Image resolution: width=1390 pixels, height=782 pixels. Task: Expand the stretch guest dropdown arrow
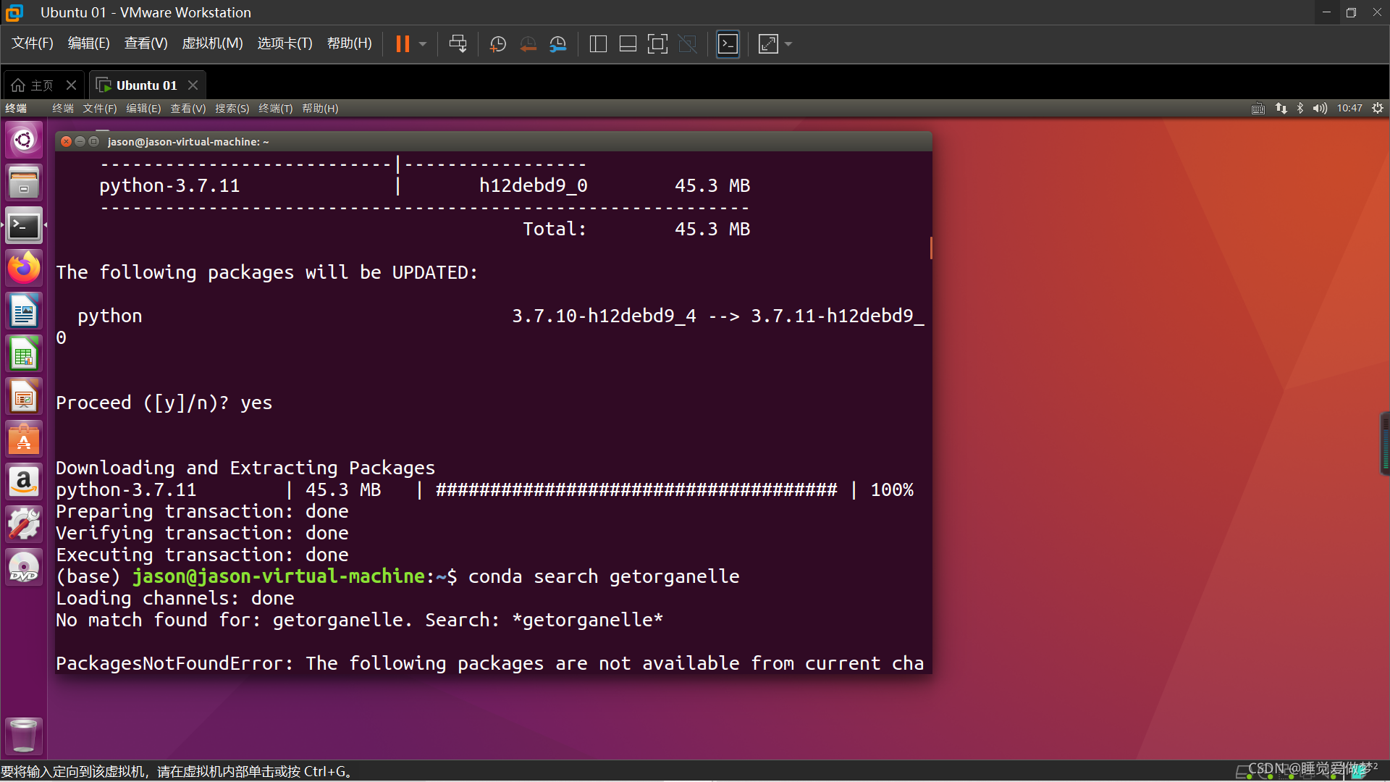(788, 44)
